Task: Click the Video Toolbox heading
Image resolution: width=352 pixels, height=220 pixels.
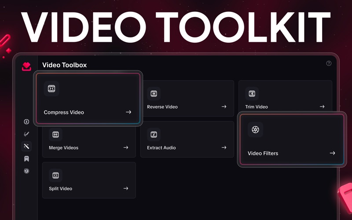Action: point(64,65)
